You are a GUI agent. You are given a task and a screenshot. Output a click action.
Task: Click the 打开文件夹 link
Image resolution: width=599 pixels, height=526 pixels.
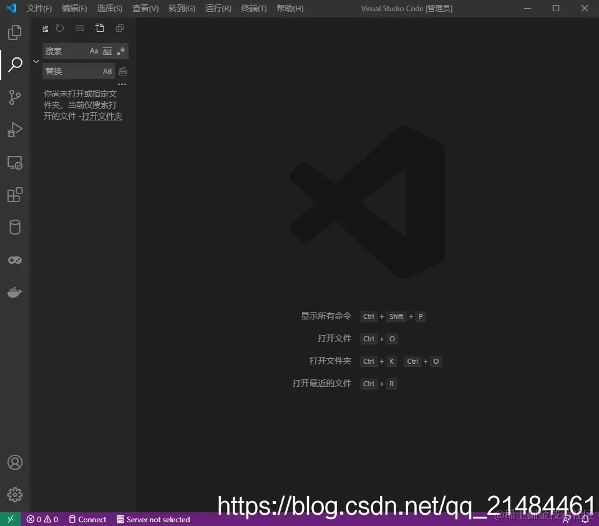(x=102, y=116)
